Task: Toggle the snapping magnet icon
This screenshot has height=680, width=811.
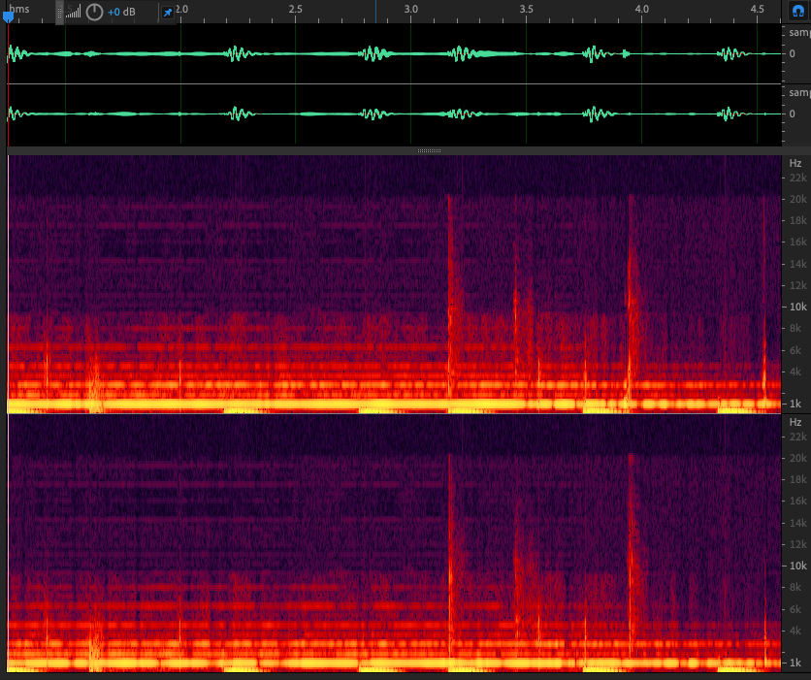Action: click(798, 11)
